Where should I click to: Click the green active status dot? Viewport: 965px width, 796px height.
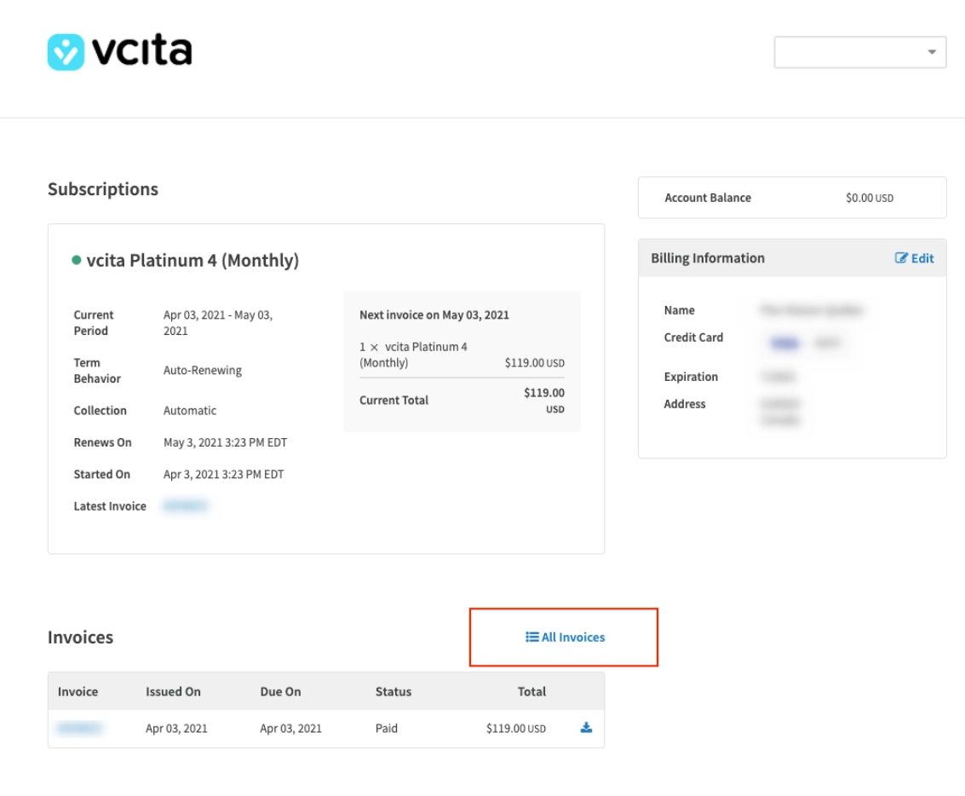tap(77, 261)
